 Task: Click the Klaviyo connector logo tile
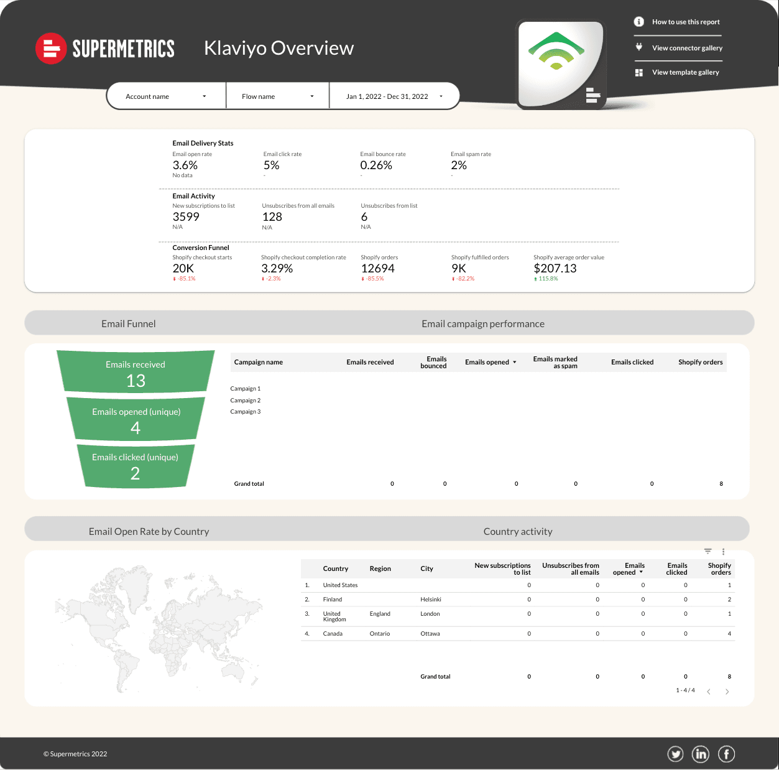[x=560, y=65]
